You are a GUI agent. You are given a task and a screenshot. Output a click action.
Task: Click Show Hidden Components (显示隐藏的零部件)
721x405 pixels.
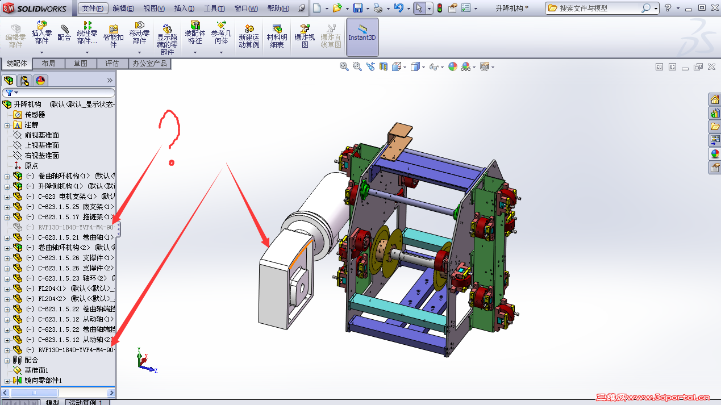[167, 40]
